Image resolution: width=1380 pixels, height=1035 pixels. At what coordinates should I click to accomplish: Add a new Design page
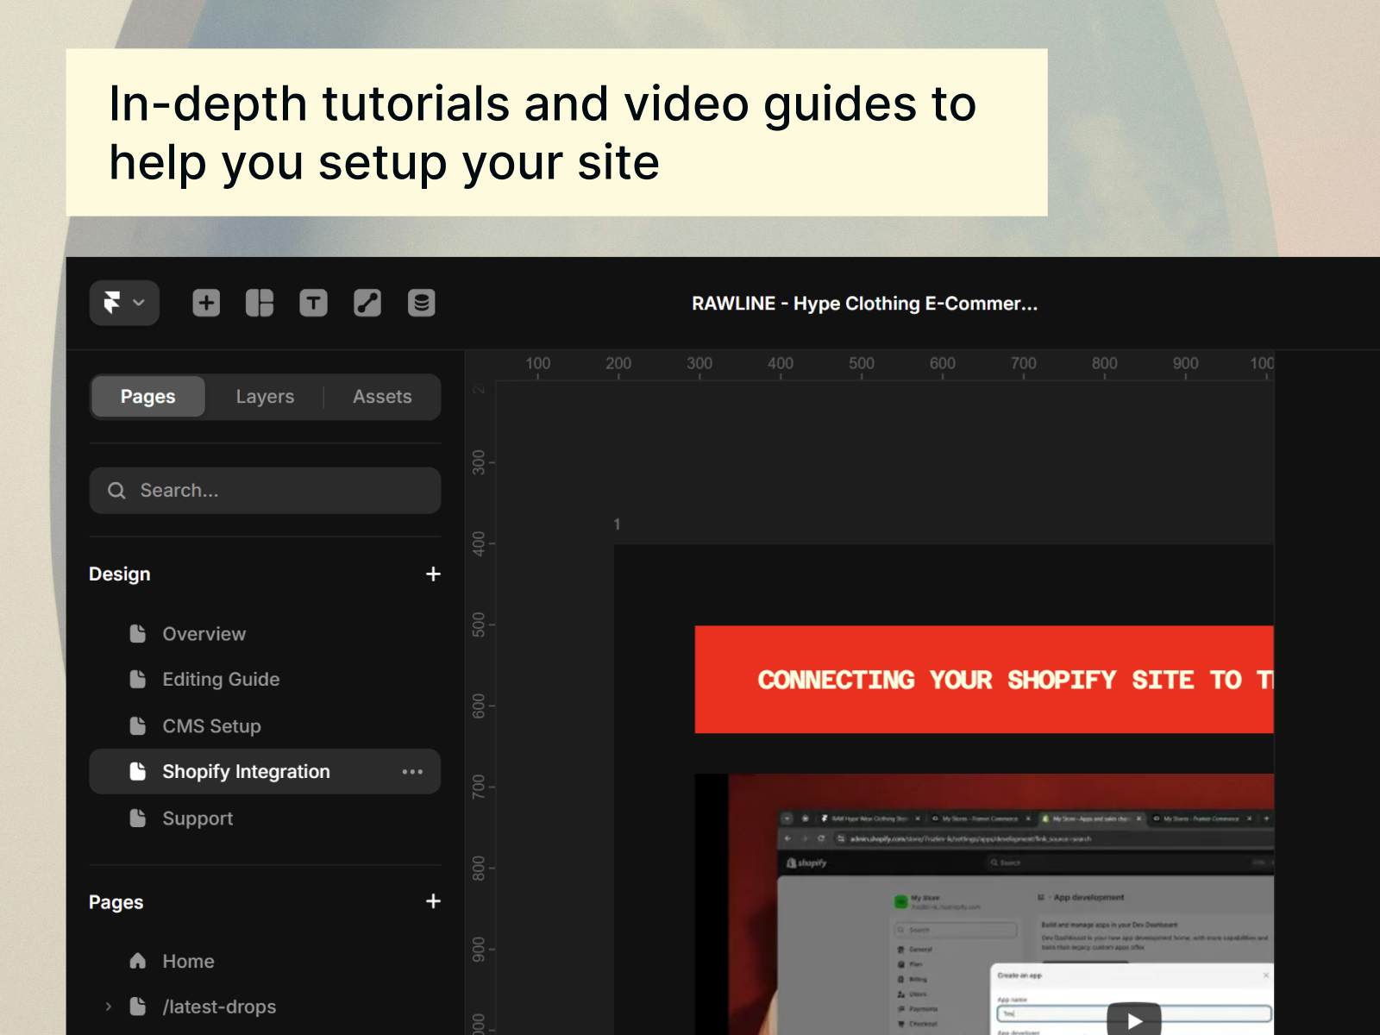[433, 574]
